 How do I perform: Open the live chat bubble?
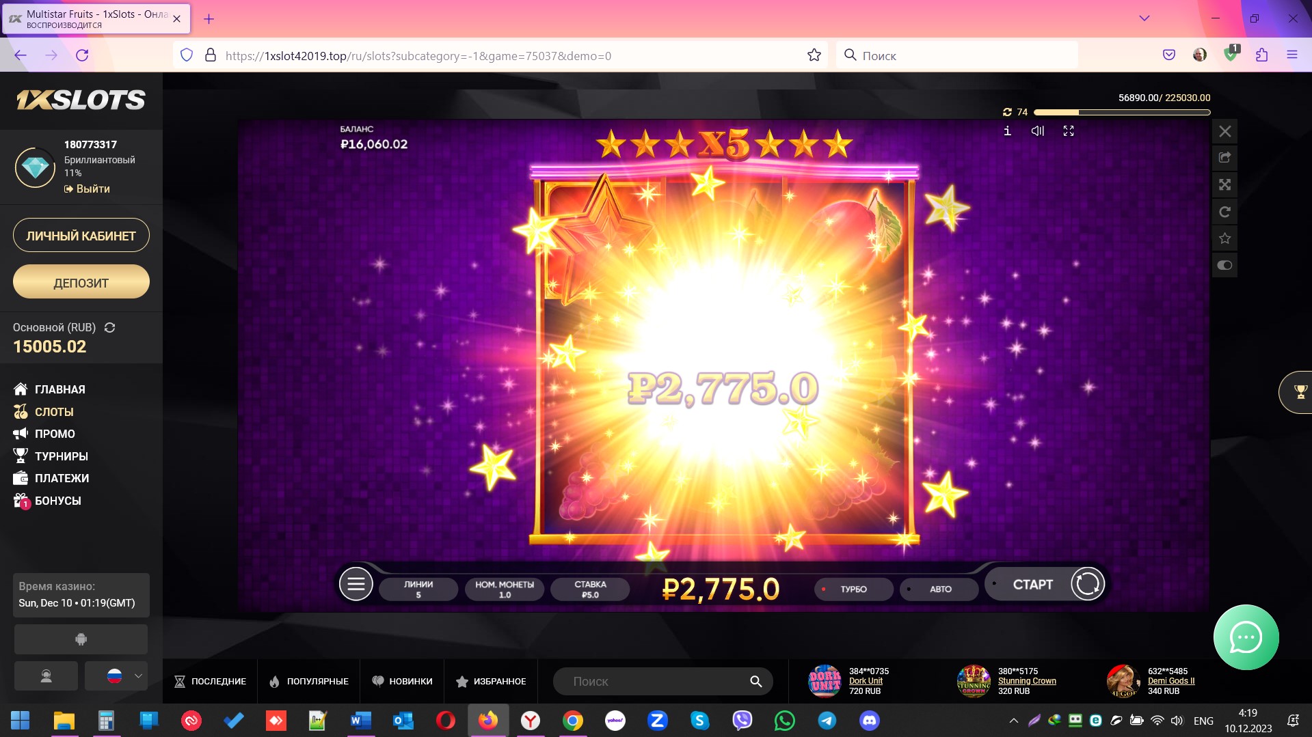click(1246, 637)
